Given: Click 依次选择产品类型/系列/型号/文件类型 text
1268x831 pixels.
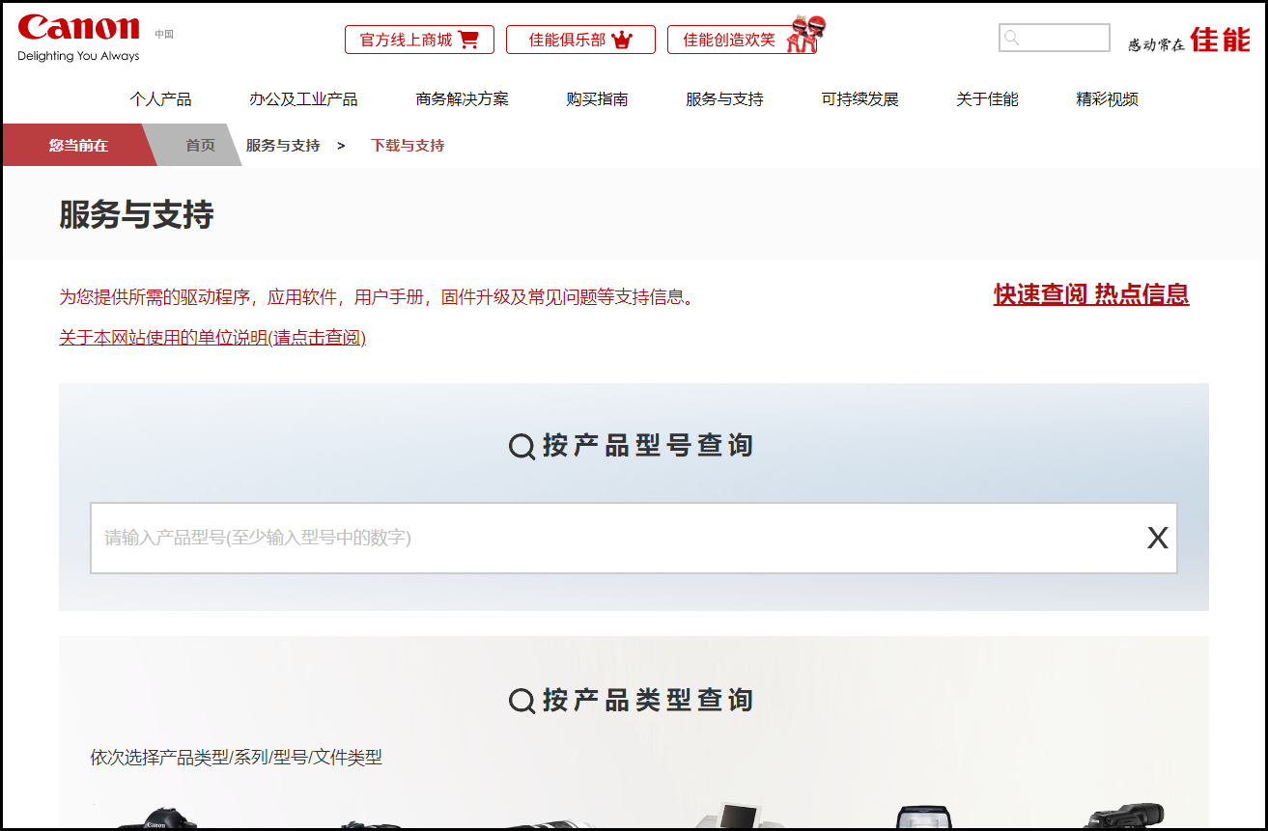Looking at the screenshot, I should pos(237,758).
